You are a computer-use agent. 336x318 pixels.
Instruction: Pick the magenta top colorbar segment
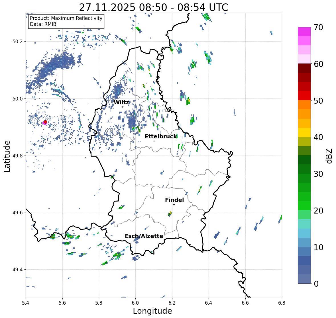pos(304,32)
